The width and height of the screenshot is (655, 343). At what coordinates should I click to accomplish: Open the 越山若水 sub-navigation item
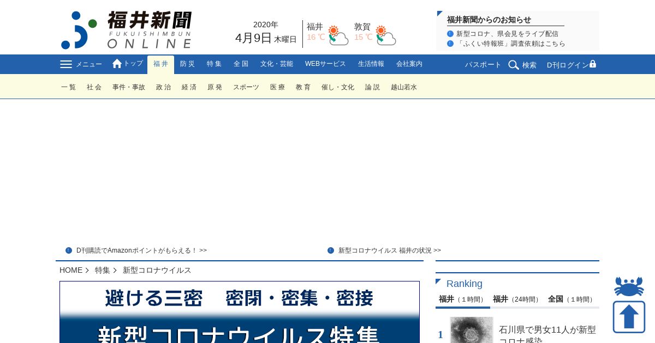point(404,87)
